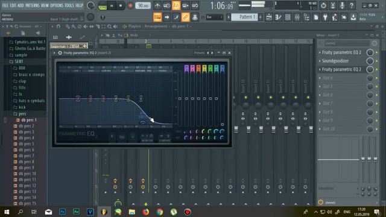The width and height of the screenshot is (386, 217).
Task: Click the yellow band 4 token in EQ
Action: coord(204,69)
